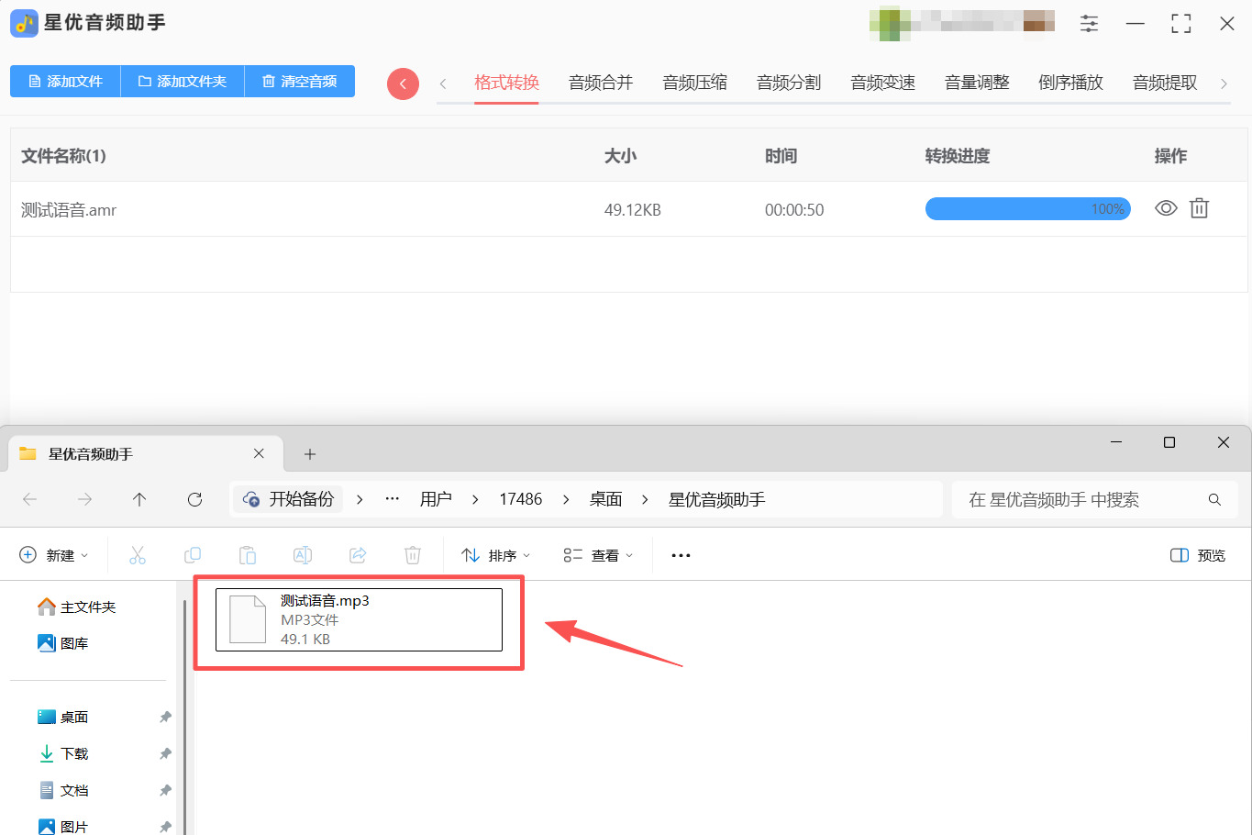Expand the 新建 dropdown
This screenshot has height=835, width=1252.
54,555
